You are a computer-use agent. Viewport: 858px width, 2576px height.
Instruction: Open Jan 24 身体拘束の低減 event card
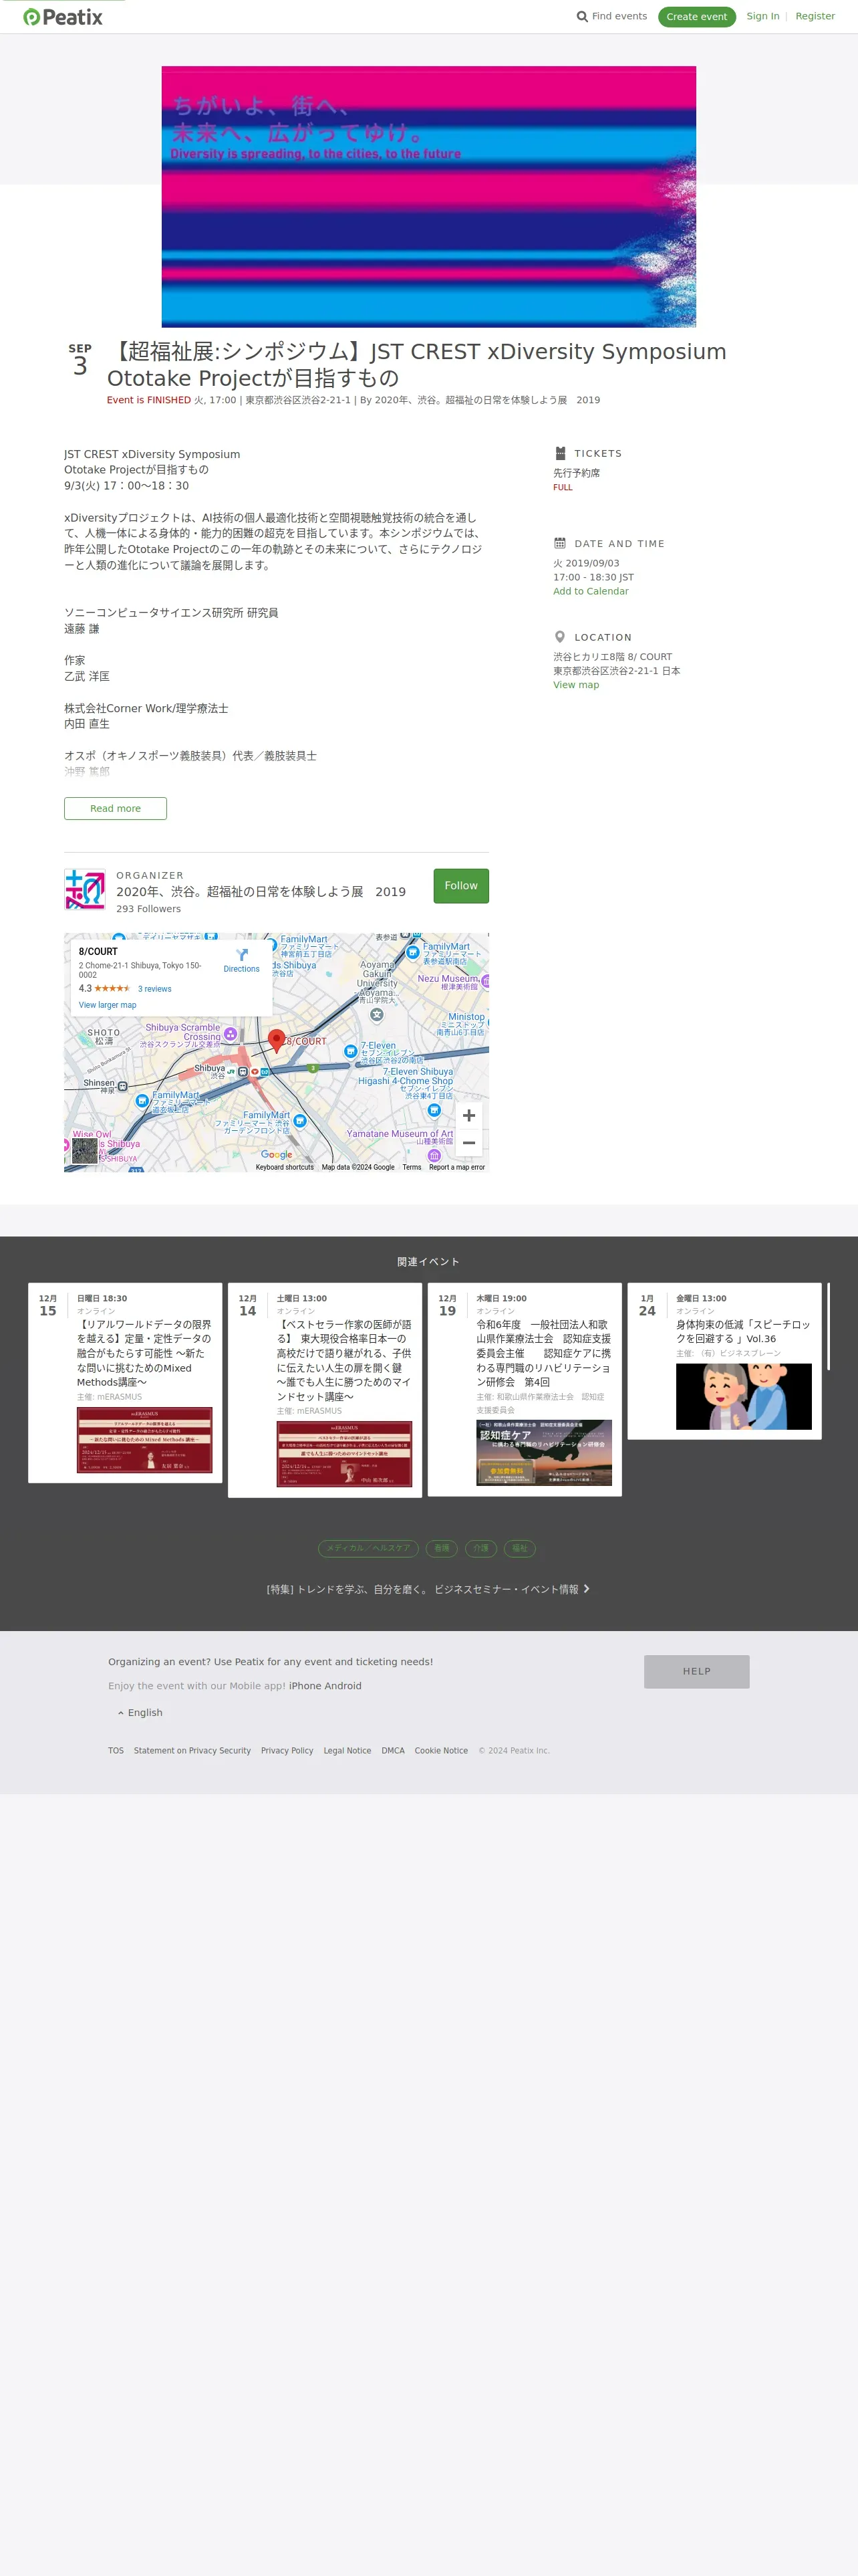(724, 1361)
